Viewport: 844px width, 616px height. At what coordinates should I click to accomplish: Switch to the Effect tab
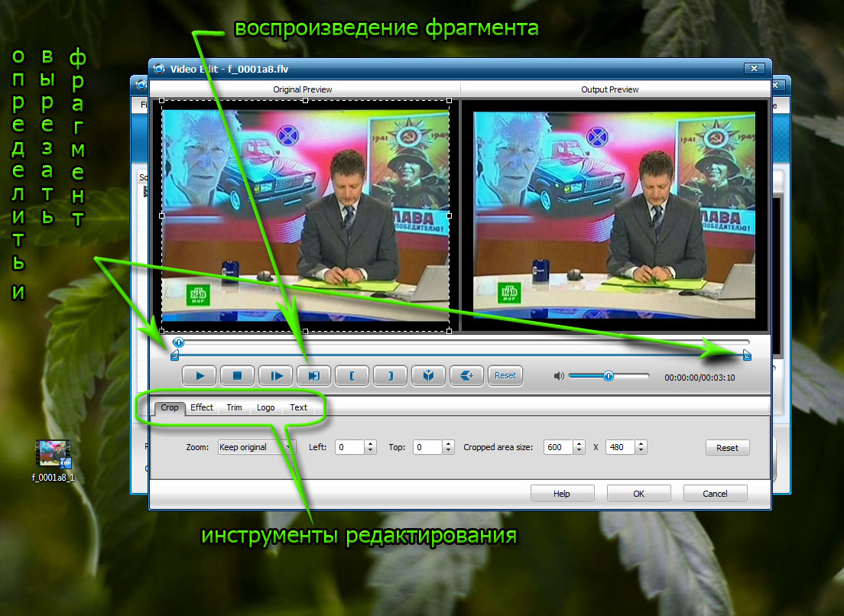(x=202, y=407)
